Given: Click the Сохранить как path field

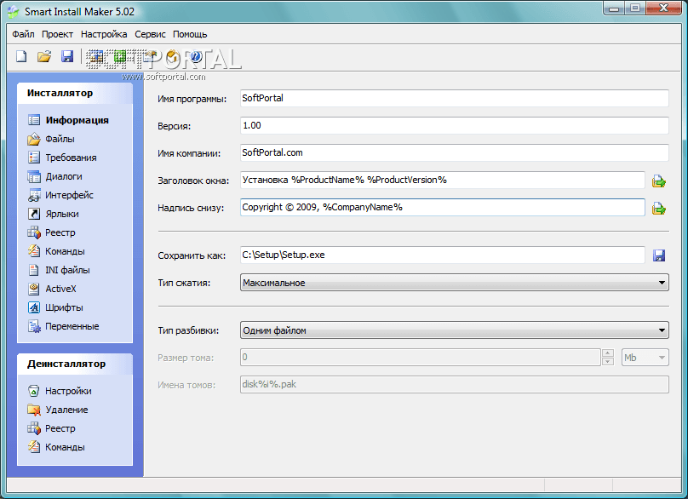Looking at the screenshot, I should tap(442, 255).
